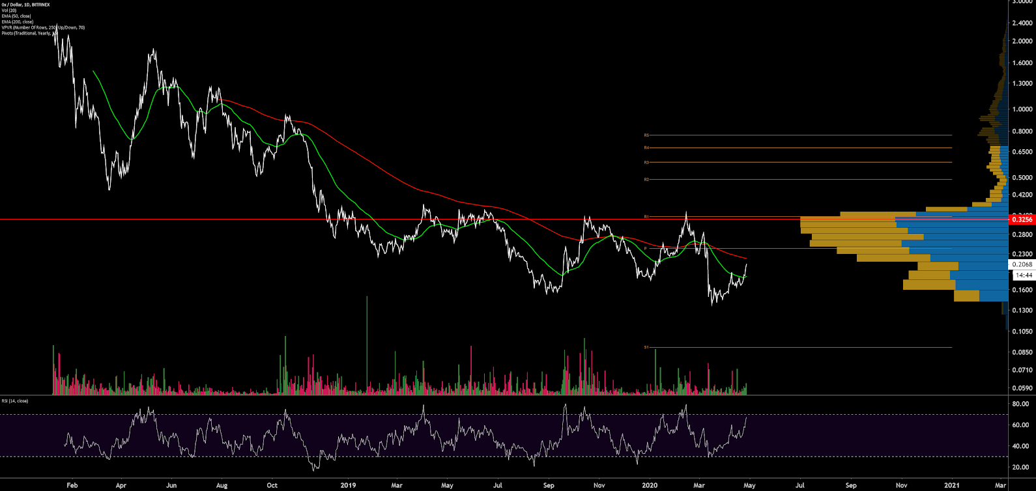Click the Oct label on the time axis
Viewport: 1036px width, 491px height.
(272, 485)
